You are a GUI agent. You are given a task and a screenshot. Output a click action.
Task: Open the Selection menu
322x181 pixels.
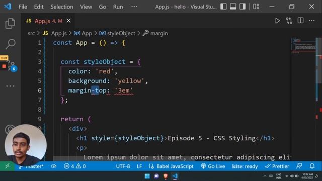pyautogui.click(x=61, y=7)
